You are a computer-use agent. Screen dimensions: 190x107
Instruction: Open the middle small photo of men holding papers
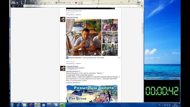click(x=110, y=37)
